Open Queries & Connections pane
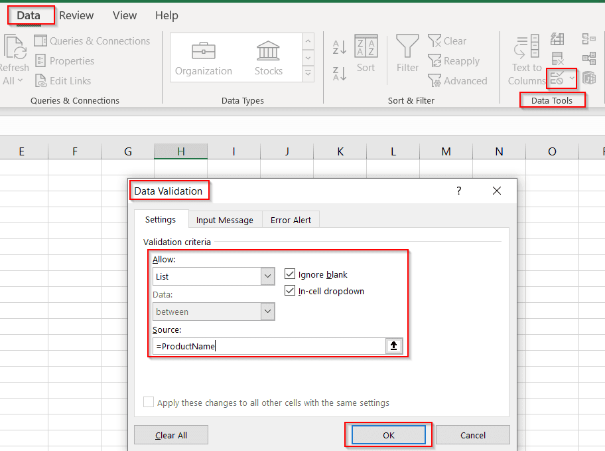 coord(92,41)
